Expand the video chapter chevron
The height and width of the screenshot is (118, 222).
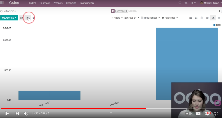click(x=111, y=113)
